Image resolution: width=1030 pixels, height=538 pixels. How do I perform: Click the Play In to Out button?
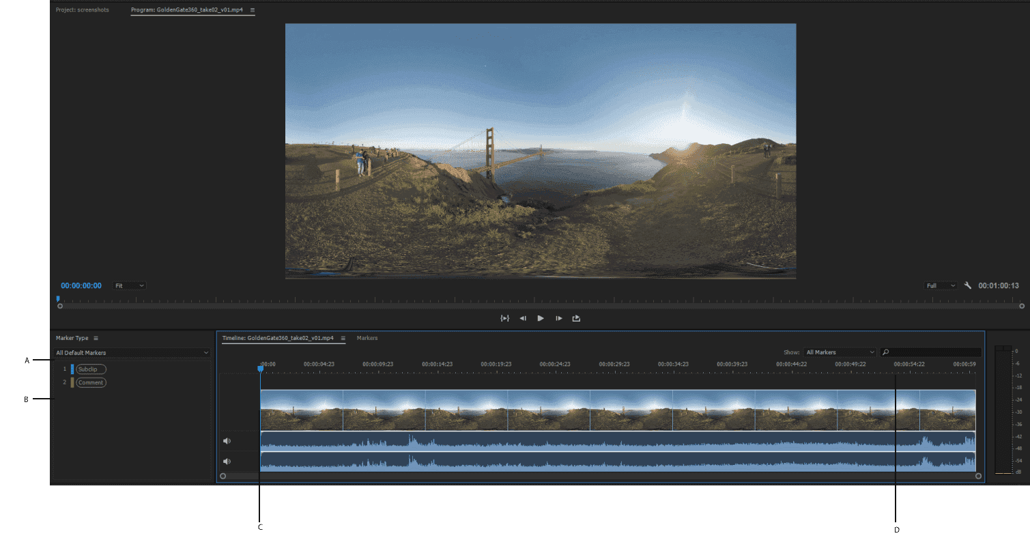coord(505,318)
